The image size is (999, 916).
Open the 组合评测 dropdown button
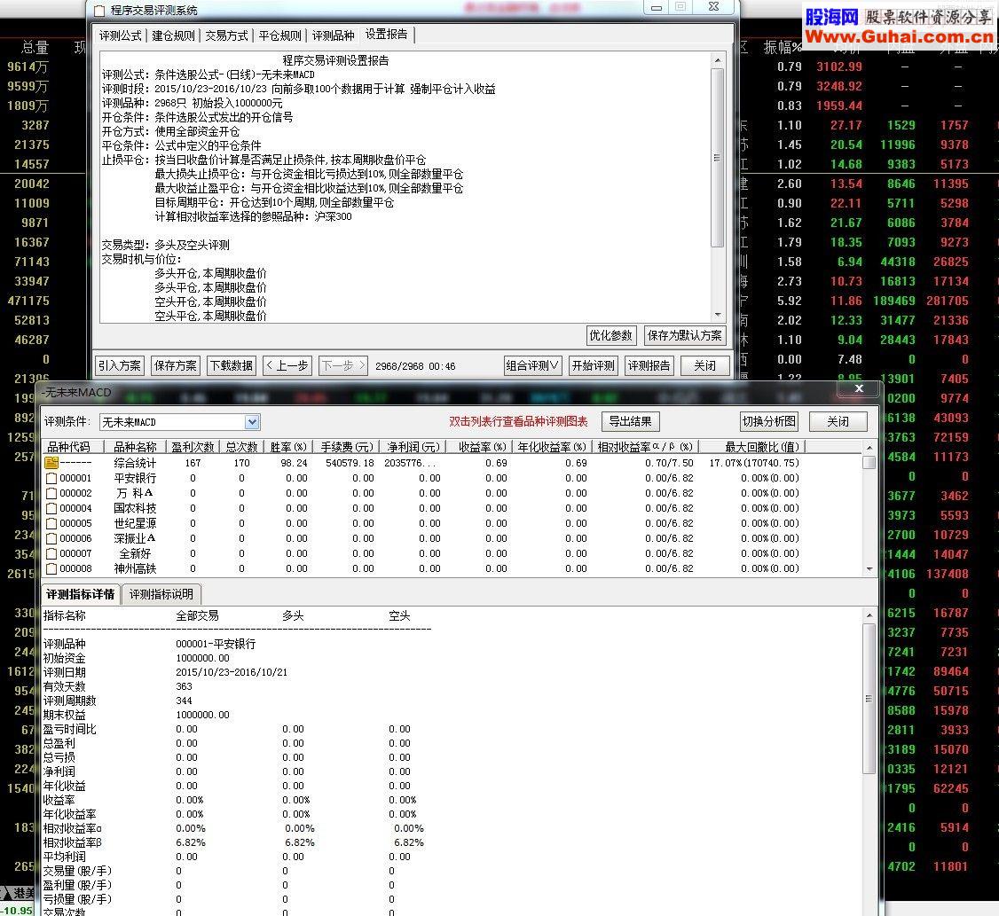(x=532, y=365)
